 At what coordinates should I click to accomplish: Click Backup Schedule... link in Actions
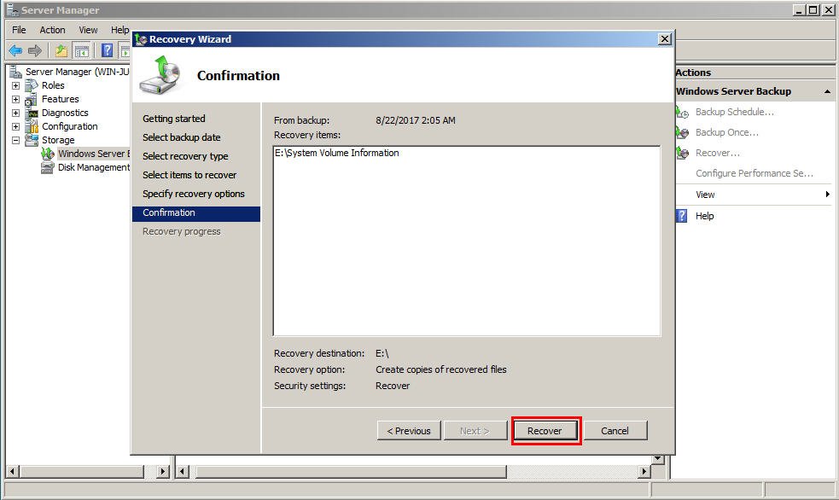[735, 113]
